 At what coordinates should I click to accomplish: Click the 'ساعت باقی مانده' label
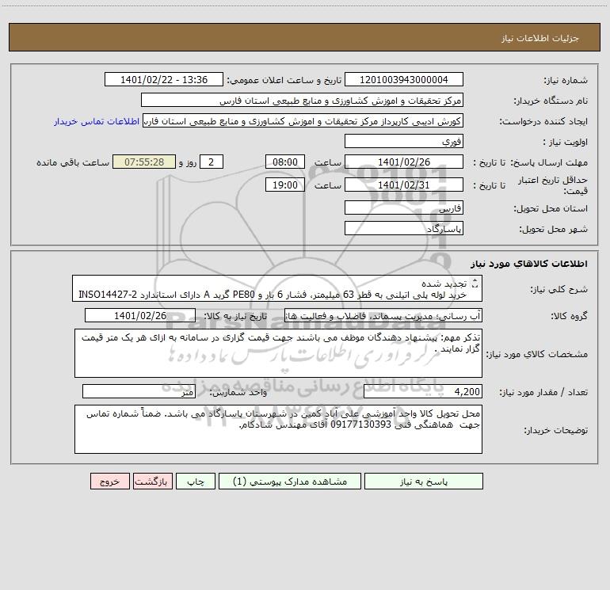click(73, 162)
